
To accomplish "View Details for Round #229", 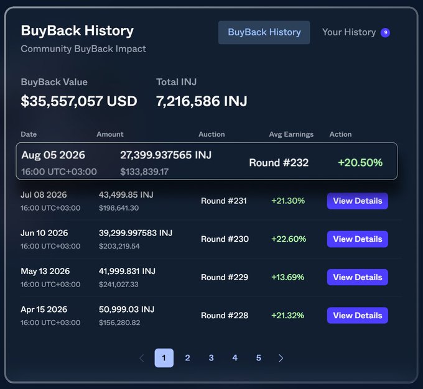I will point(358,277).
